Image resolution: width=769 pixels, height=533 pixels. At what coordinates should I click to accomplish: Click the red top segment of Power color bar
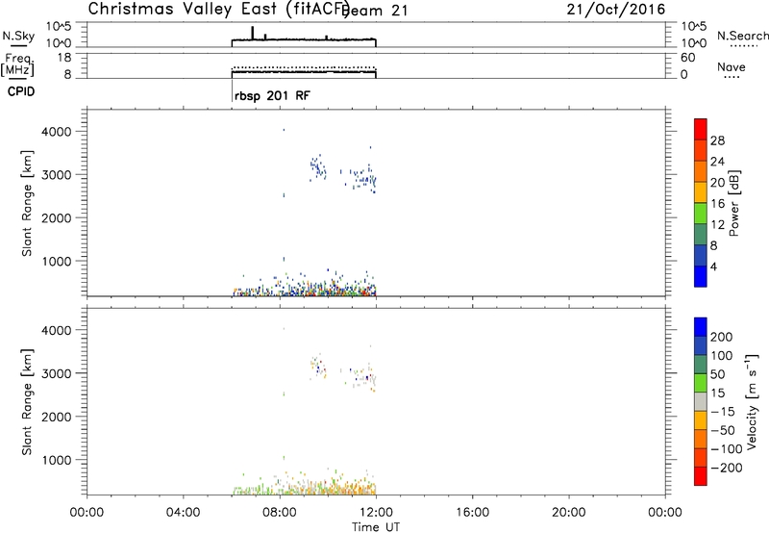pos(701,129)
